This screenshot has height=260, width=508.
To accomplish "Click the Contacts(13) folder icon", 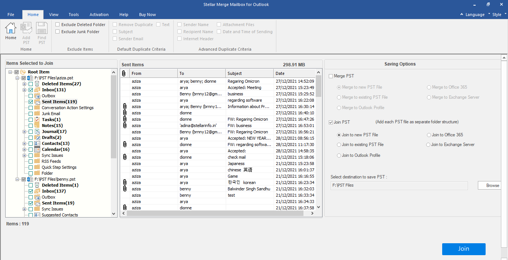I will pyautogui.click(x=37, y=143).
